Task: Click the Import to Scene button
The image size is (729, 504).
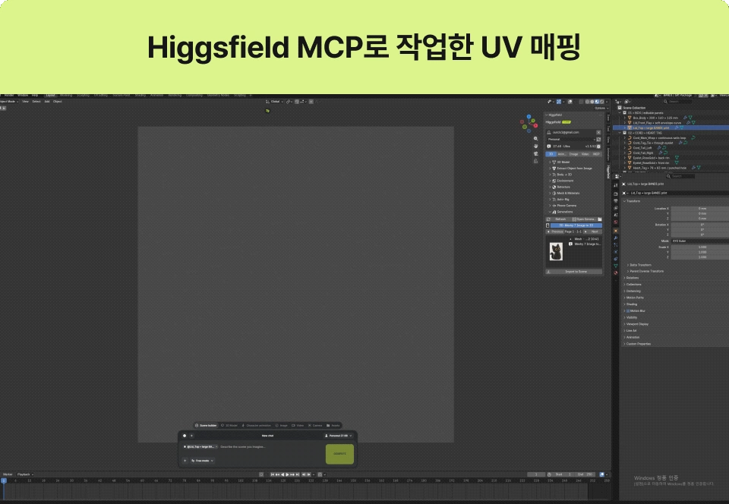Action: point(574,271)
